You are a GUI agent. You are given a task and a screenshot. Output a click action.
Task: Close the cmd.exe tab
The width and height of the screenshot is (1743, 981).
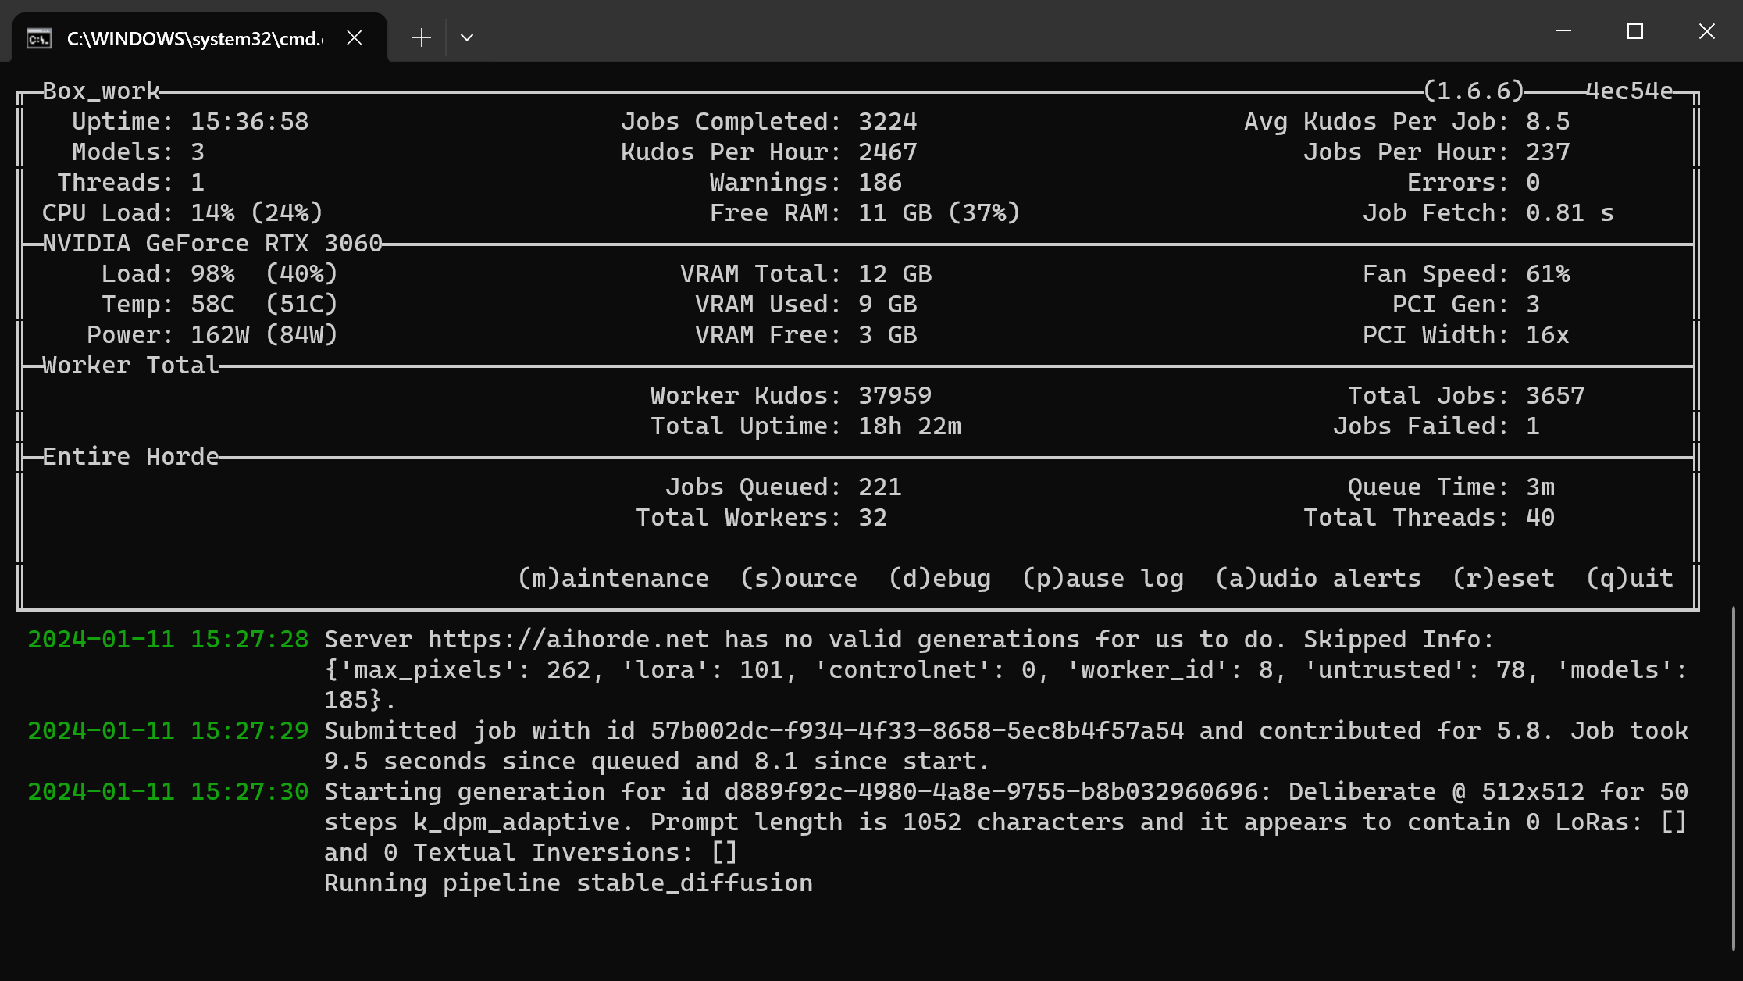click(355, 37)
